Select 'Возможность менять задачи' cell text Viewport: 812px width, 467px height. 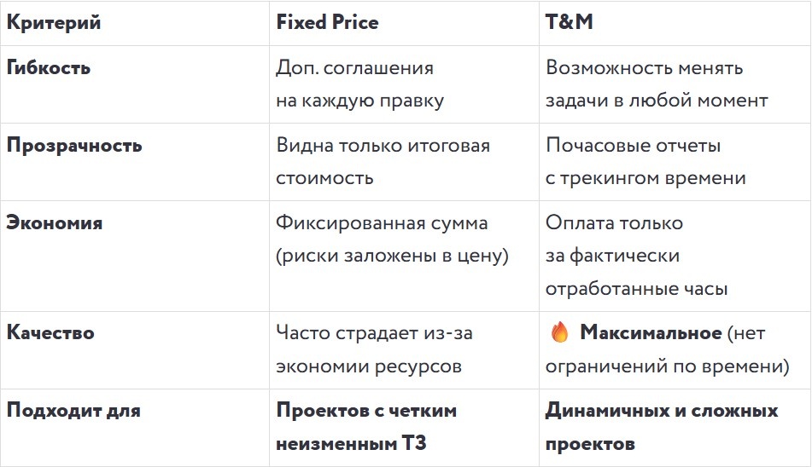(x=657, y=84)
